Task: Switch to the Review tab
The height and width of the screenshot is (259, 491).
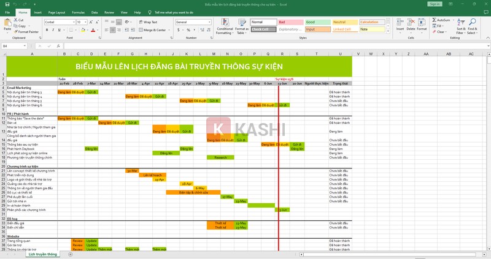Action: [109, 12]
